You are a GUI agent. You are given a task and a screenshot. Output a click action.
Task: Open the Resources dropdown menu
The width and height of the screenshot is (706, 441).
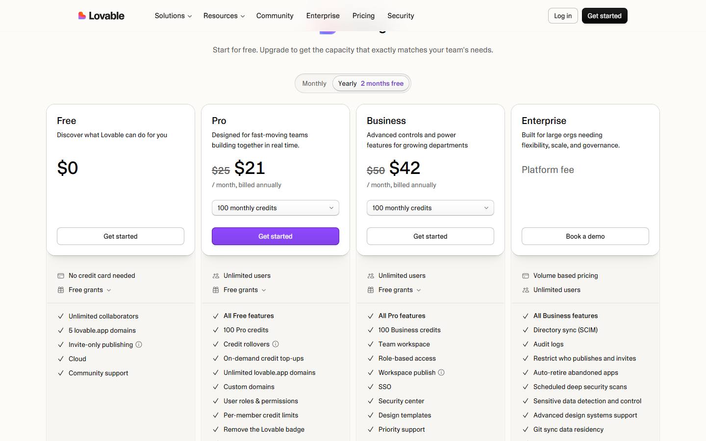coord(224,16)
